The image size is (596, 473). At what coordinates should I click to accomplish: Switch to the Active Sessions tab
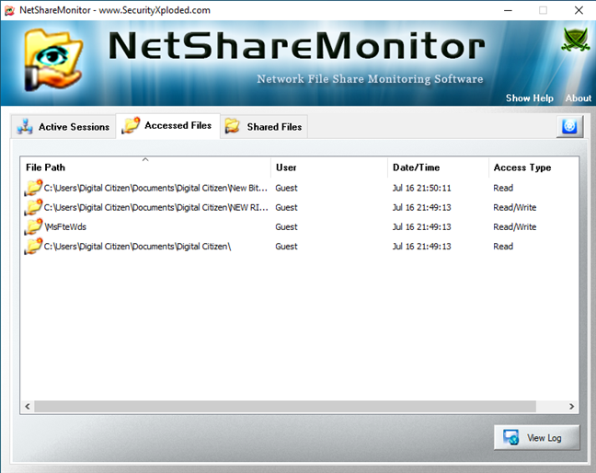point(63,127)
